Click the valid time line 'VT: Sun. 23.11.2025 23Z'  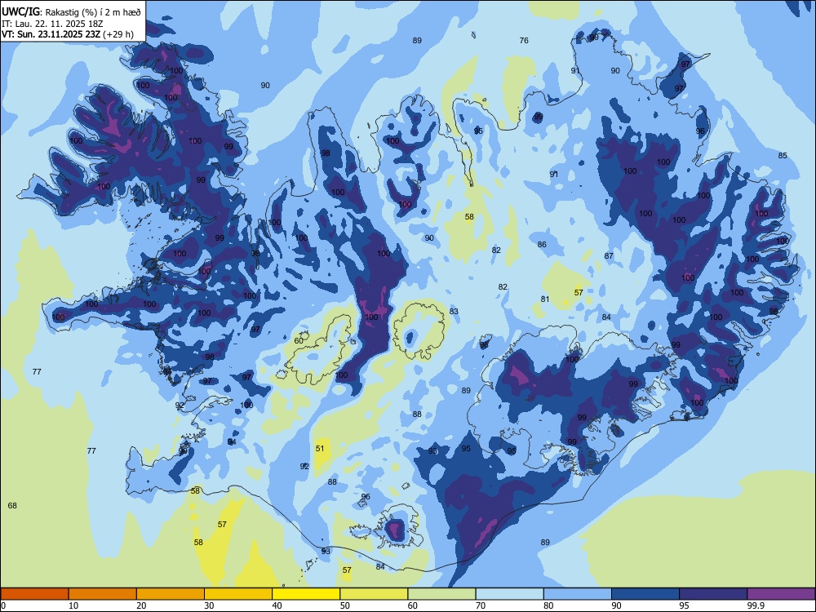click(51, 35)
